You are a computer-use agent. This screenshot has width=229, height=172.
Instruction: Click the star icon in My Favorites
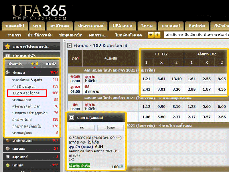(x=7, y=46)
